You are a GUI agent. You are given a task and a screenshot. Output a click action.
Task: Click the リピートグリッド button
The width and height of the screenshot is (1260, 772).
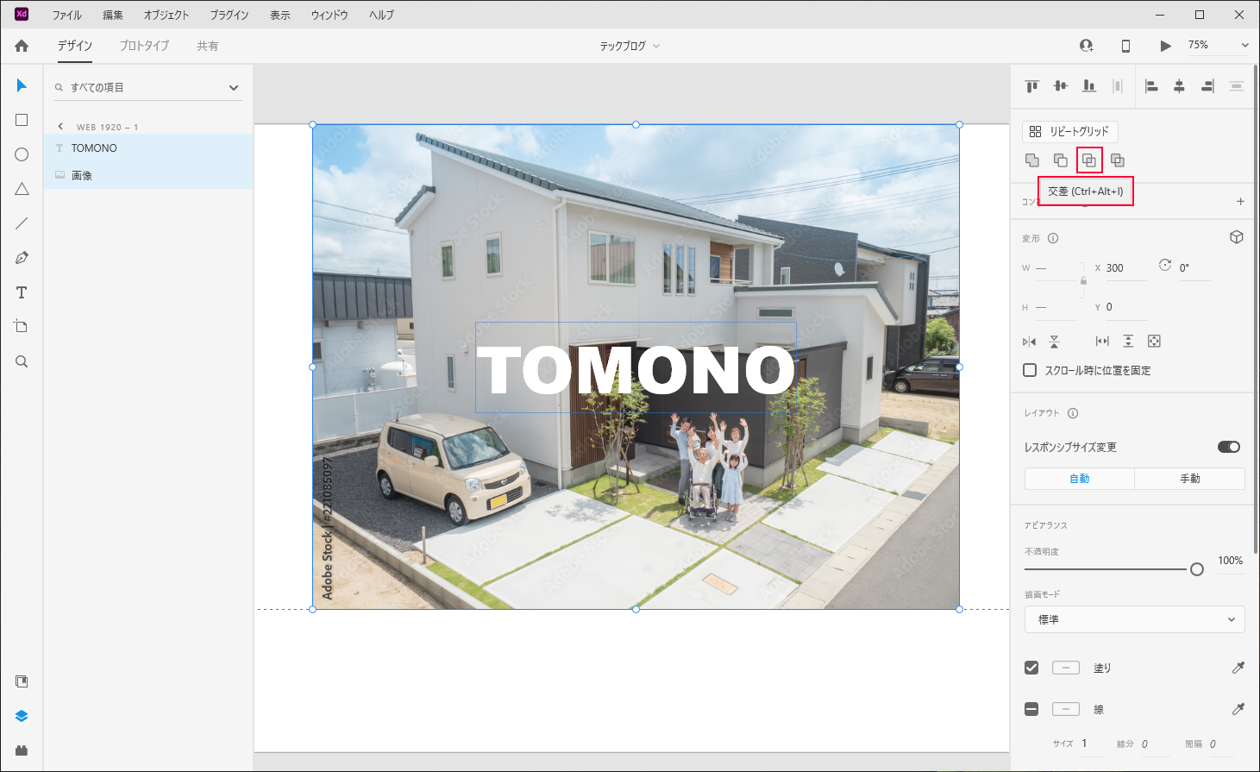pyautogui.click(x=1070, y=131)
